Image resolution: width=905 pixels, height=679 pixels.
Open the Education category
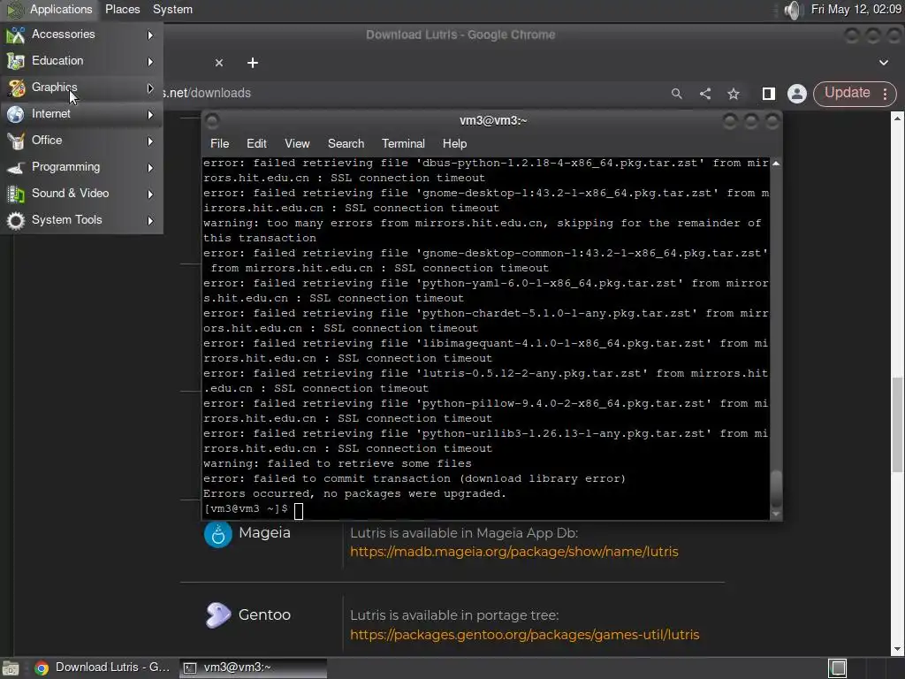coord(80,61)
